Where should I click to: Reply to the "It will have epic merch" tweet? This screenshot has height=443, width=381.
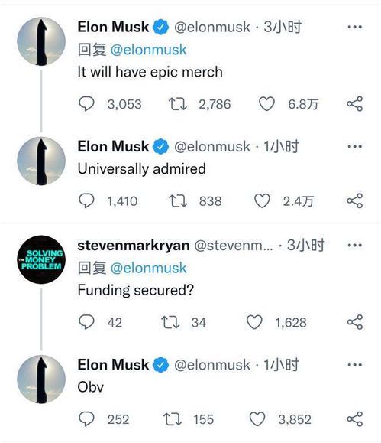[x=86, y=104]
